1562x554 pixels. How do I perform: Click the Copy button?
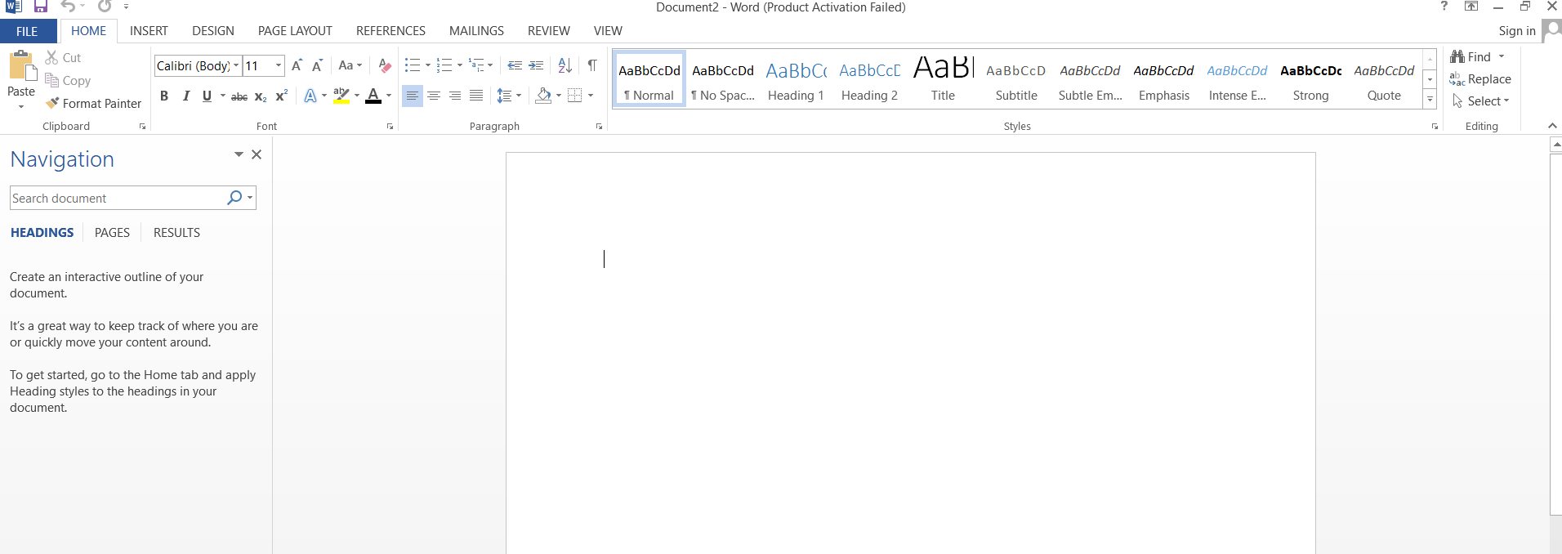tap(68, 80)
